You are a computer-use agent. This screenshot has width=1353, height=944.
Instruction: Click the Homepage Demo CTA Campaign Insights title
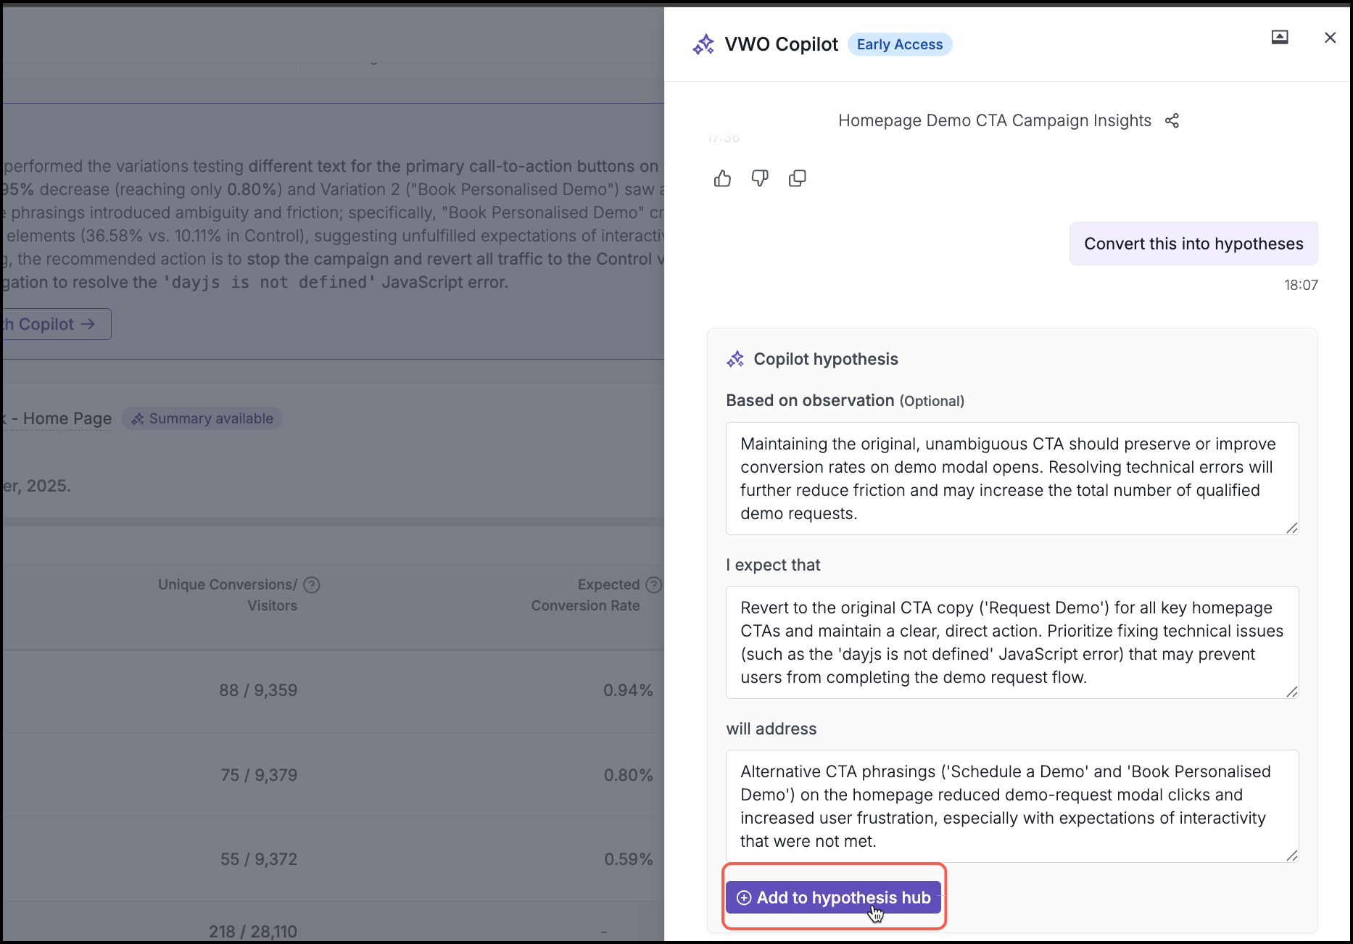[x=994, y=121]
